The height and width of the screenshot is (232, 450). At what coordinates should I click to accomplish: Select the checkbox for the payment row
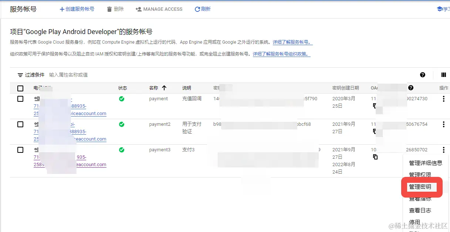pyautogui.click(x=20, y=99)
